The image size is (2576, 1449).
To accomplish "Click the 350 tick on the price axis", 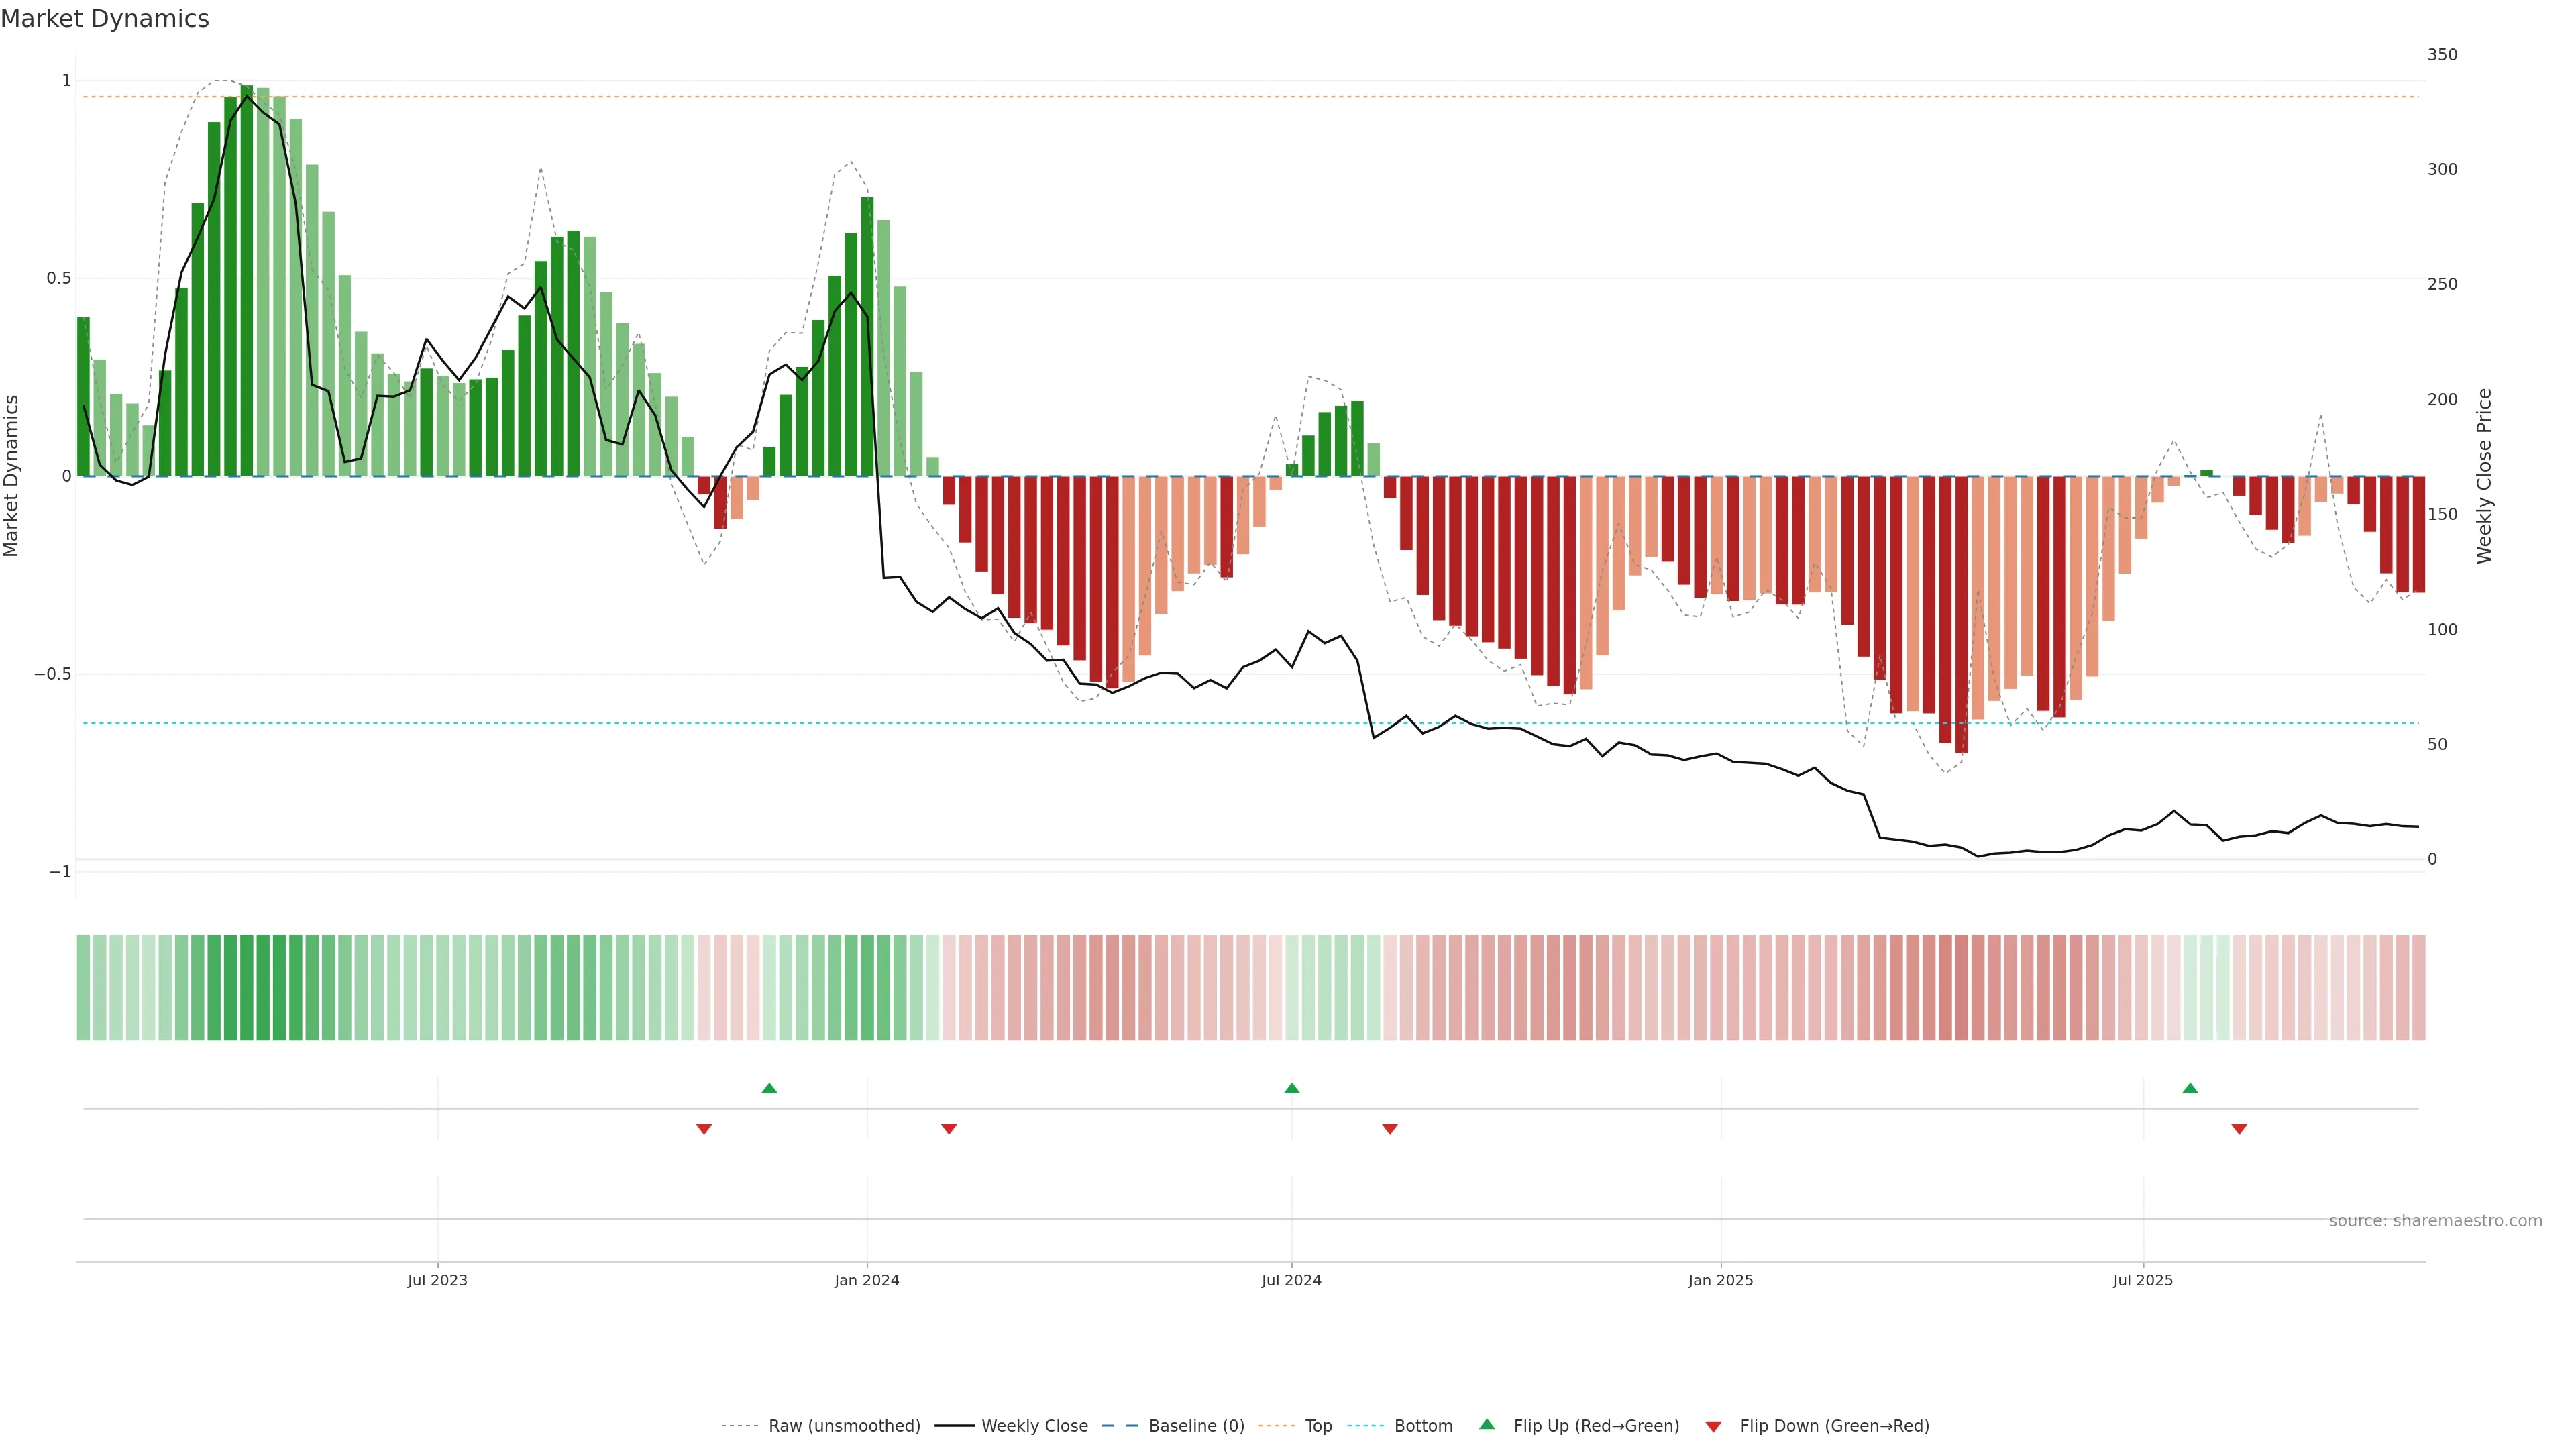I will click(x=2442, y=55).
